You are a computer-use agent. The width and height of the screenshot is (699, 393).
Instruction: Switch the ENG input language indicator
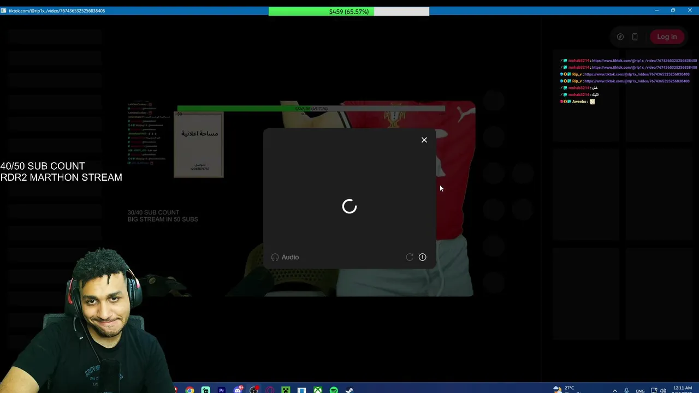coord(641,391)
